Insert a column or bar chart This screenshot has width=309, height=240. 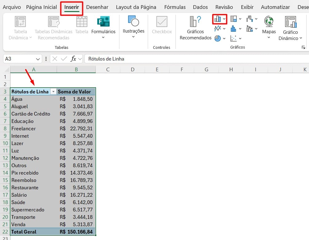pyautogui.click(x=218, y=19)
